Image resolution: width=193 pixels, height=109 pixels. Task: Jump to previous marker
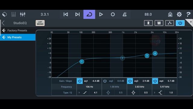point(66,14)
